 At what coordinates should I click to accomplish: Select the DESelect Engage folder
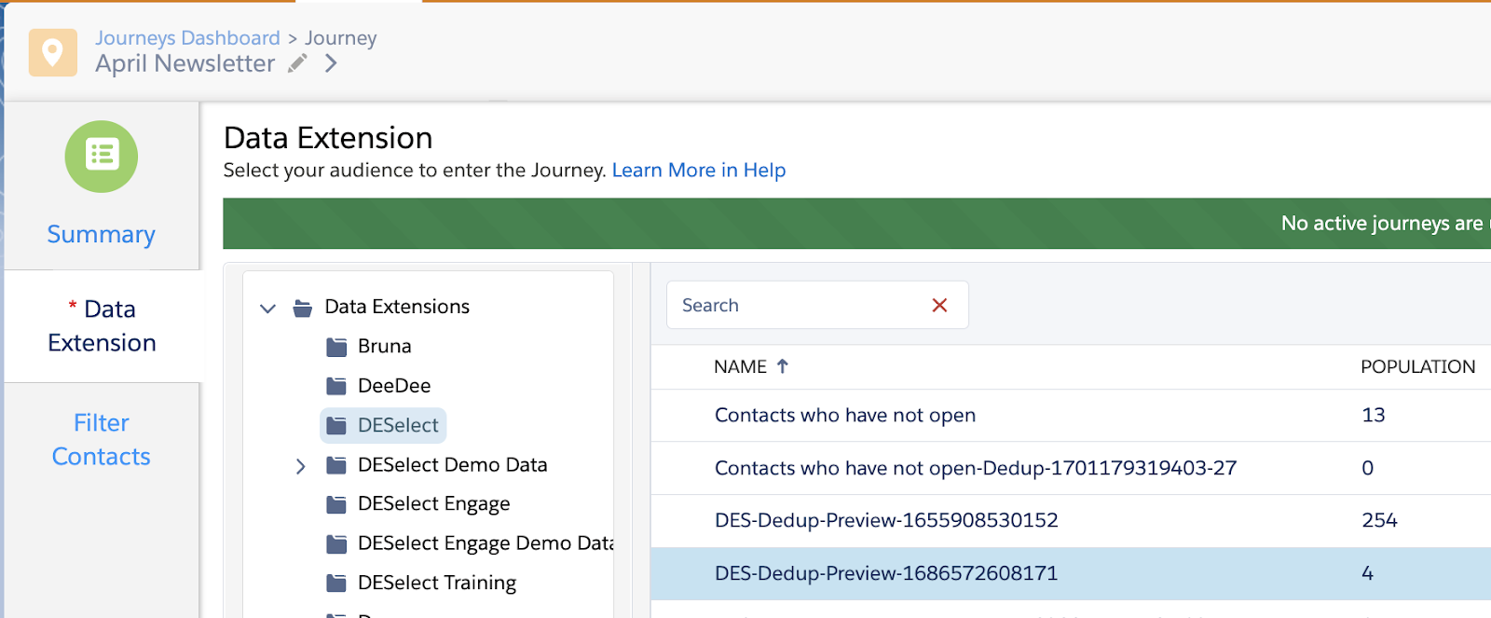tap(434, 504)
